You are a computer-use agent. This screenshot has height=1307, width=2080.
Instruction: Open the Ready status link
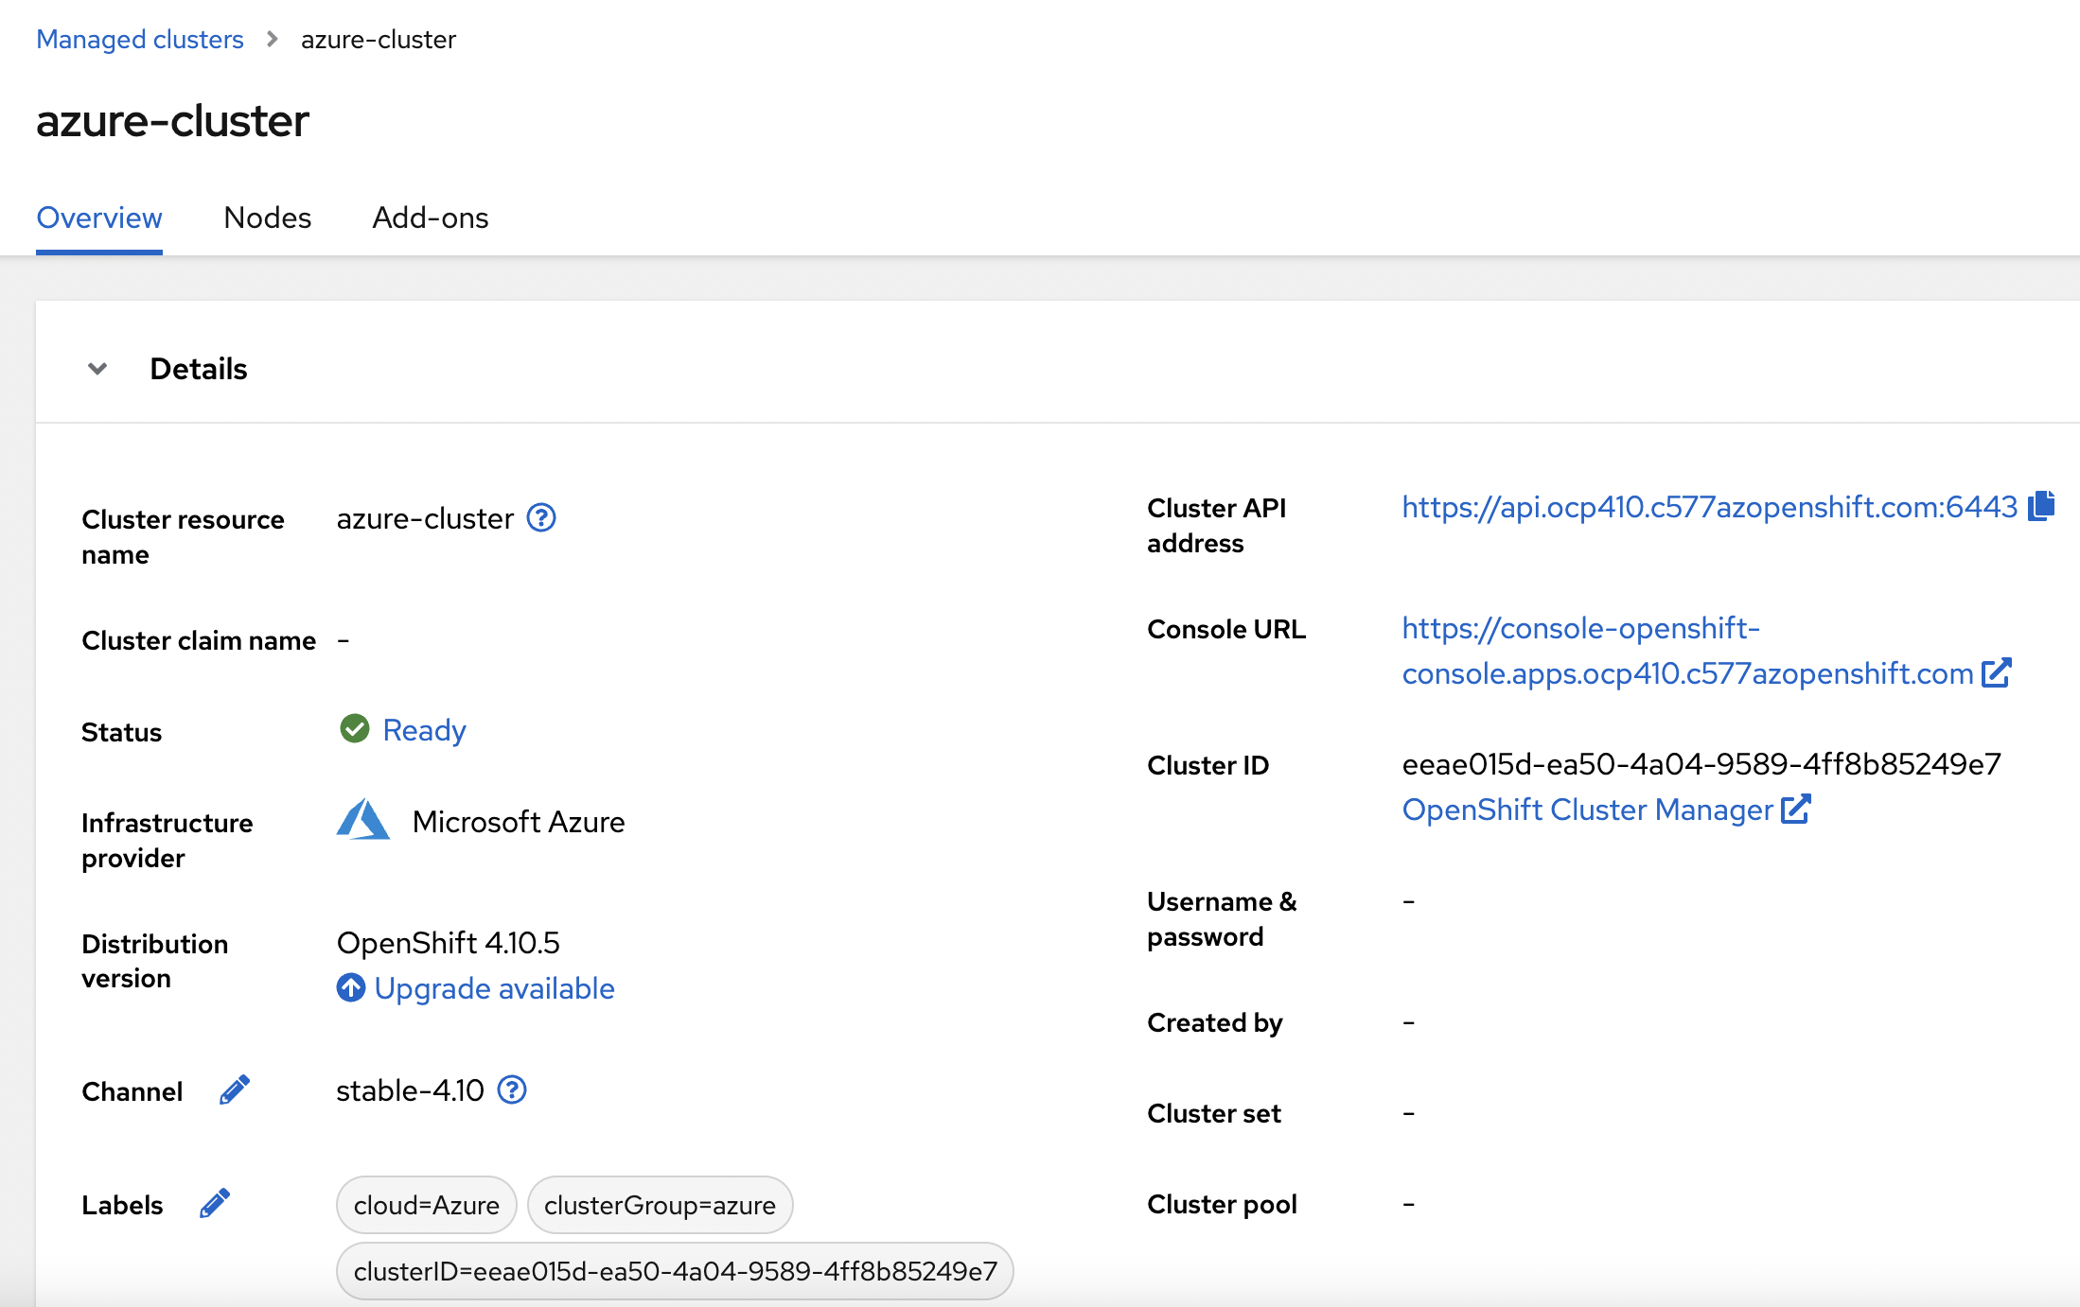pos(424,730)
